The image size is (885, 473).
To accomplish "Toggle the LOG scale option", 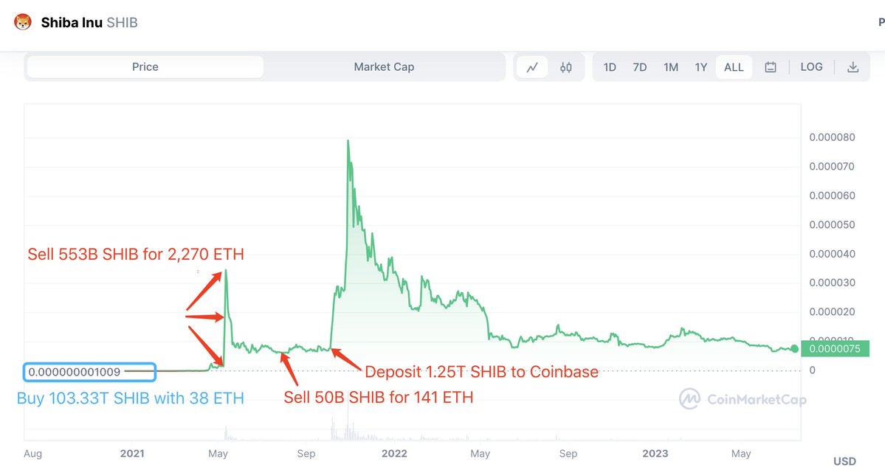I will (811, 67).
